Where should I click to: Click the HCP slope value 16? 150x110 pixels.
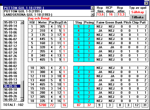[111, 14]
